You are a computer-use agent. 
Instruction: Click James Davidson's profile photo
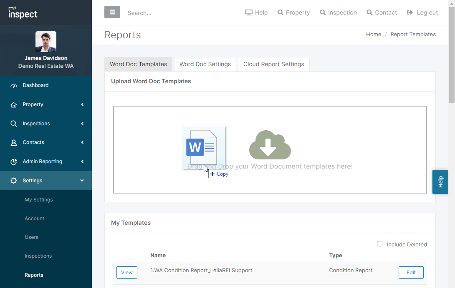coord(46,42)
